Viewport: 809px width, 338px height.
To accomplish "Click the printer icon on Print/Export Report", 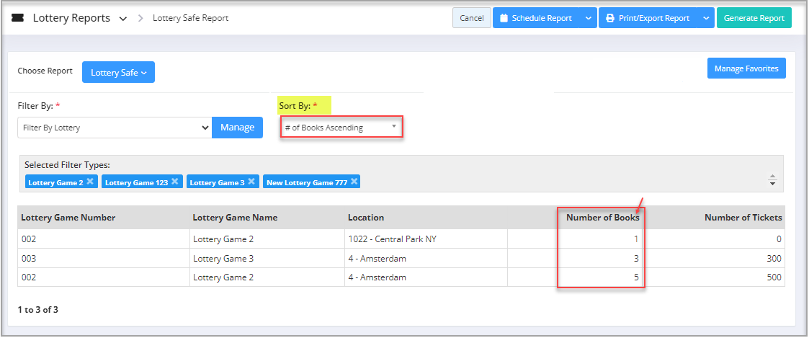I will coord(610,18).
